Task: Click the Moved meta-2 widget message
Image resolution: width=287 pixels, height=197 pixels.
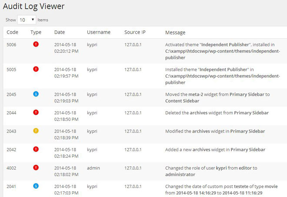Action: 217,97
